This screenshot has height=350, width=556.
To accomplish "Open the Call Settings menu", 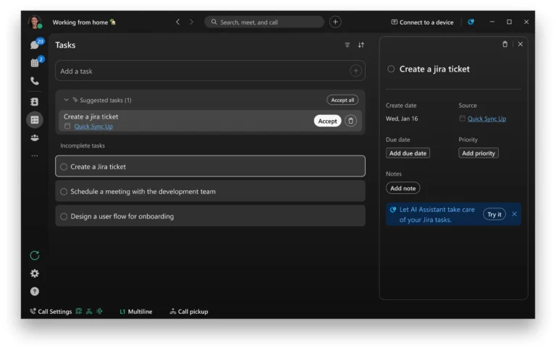I will point(51,312).
